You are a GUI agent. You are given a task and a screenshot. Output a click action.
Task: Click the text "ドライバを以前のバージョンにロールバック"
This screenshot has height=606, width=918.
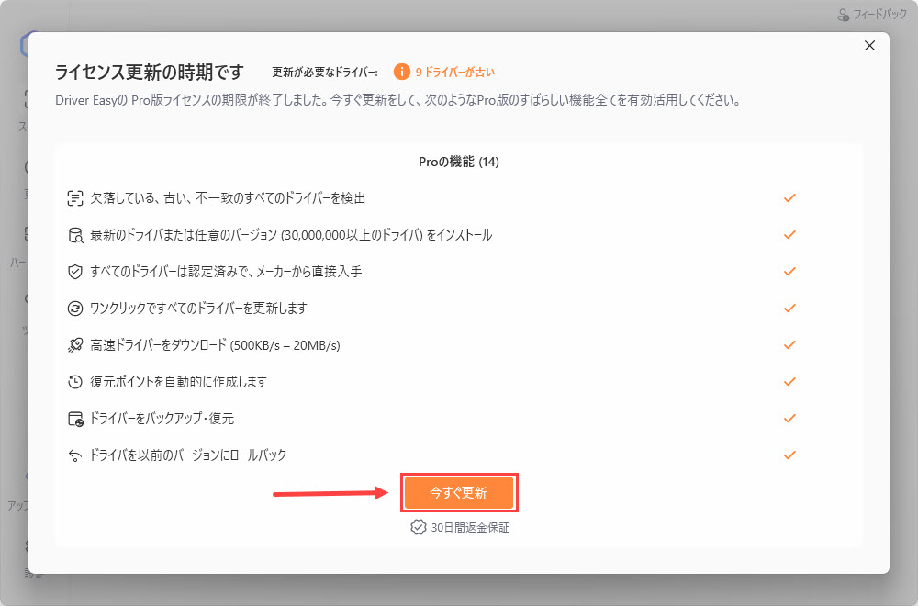[x=188, y=454]
